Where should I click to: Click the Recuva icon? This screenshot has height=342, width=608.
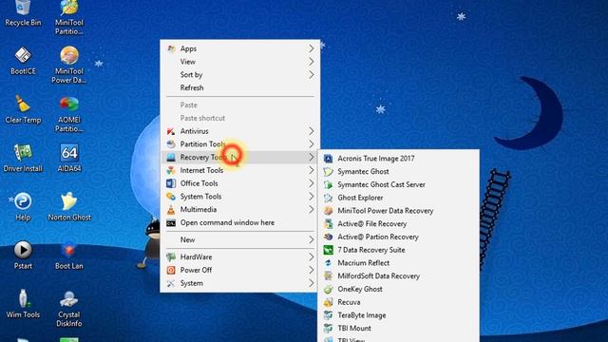(x=328, y=302)
